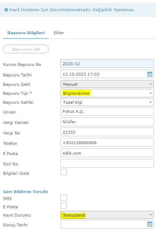Enable the E Posta feedback checkbox

click(x=64, y=206)
